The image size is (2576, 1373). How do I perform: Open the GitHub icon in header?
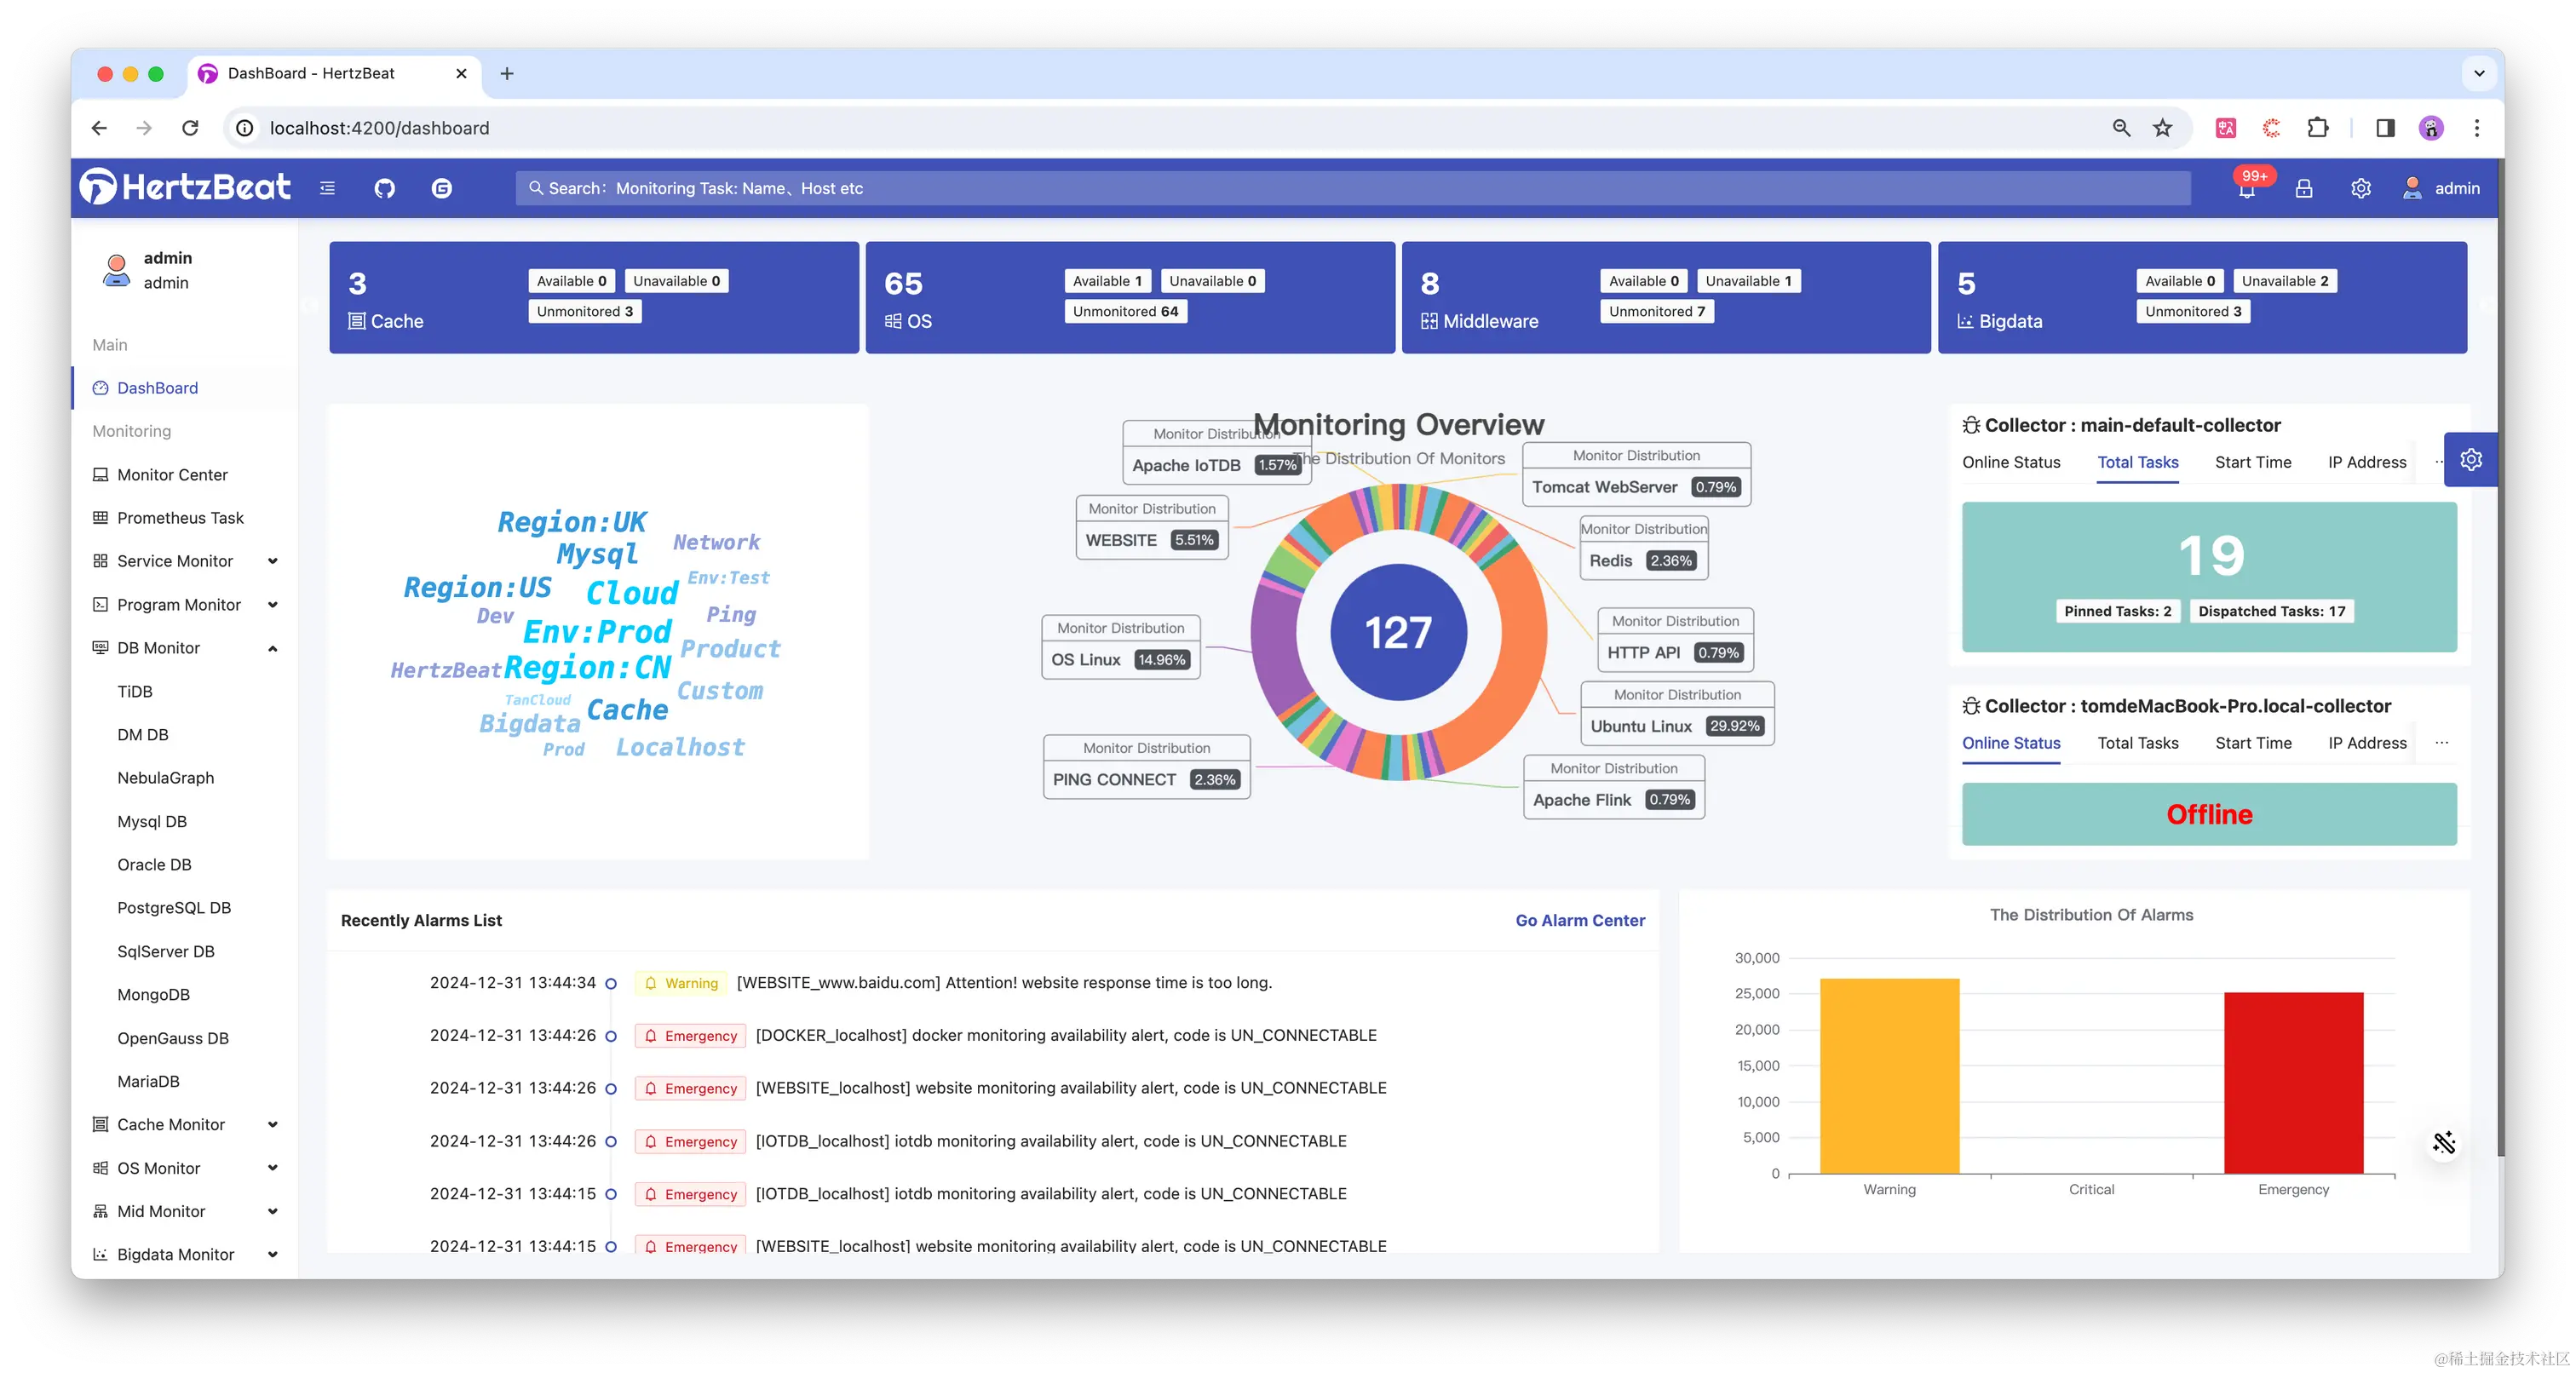pos(384,188)
